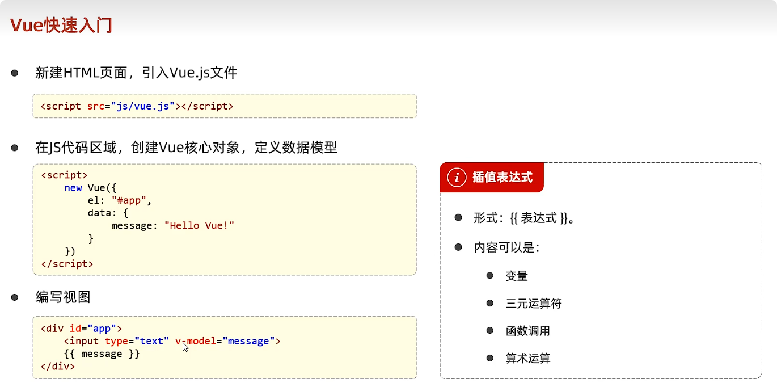The image size is (777, 387).
Task: Click the Vue快速入门 title
Action: [60, 24]
